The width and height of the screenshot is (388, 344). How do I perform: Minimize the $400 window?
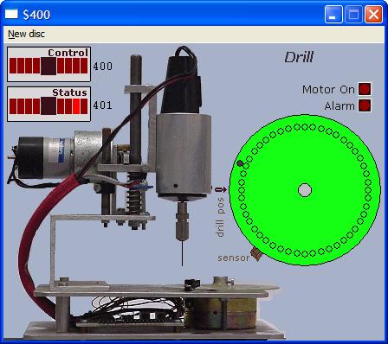tap(333, 14)
